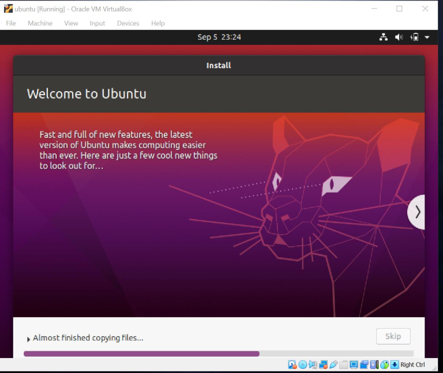Open the USB devices status icon
This screenshot has width=443, height=373.
(x=333, y=365)
